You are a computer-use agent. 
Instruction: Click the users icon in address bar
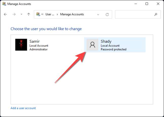click(38, 14)
